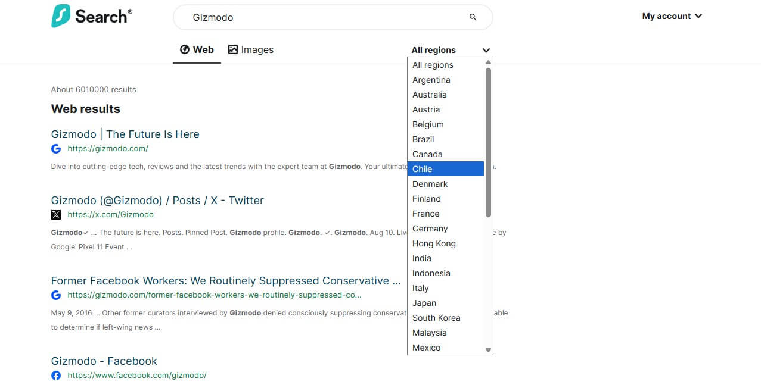Select Brazil from the region list

click(446, 139)
